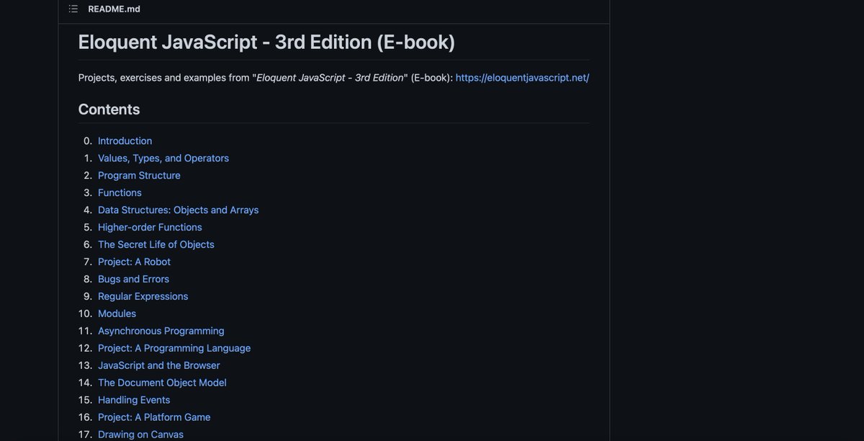Viewport: 864px width, 441px height.
Task: Open The Secret Life of Objects
Action: click(156, 244)
